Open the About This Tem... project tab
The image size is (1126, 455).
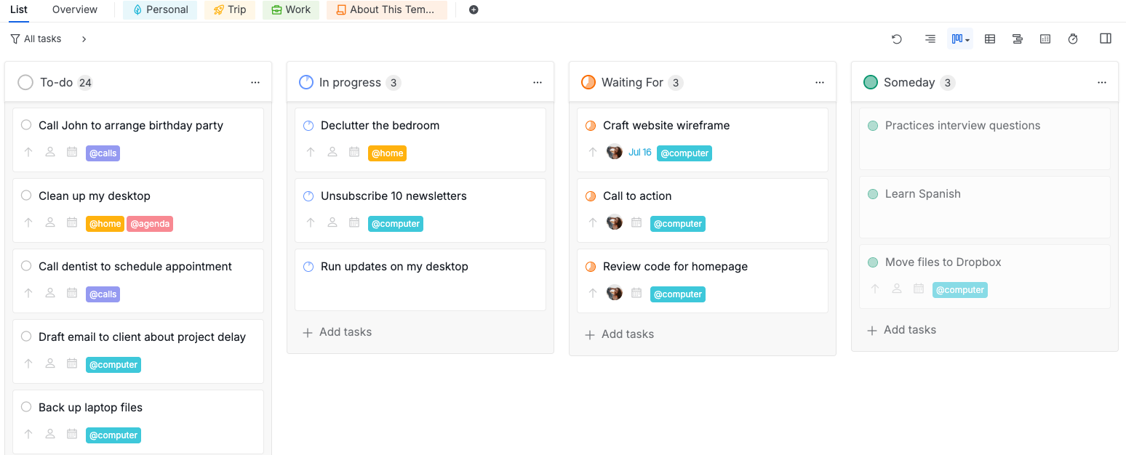pos(387,10)
